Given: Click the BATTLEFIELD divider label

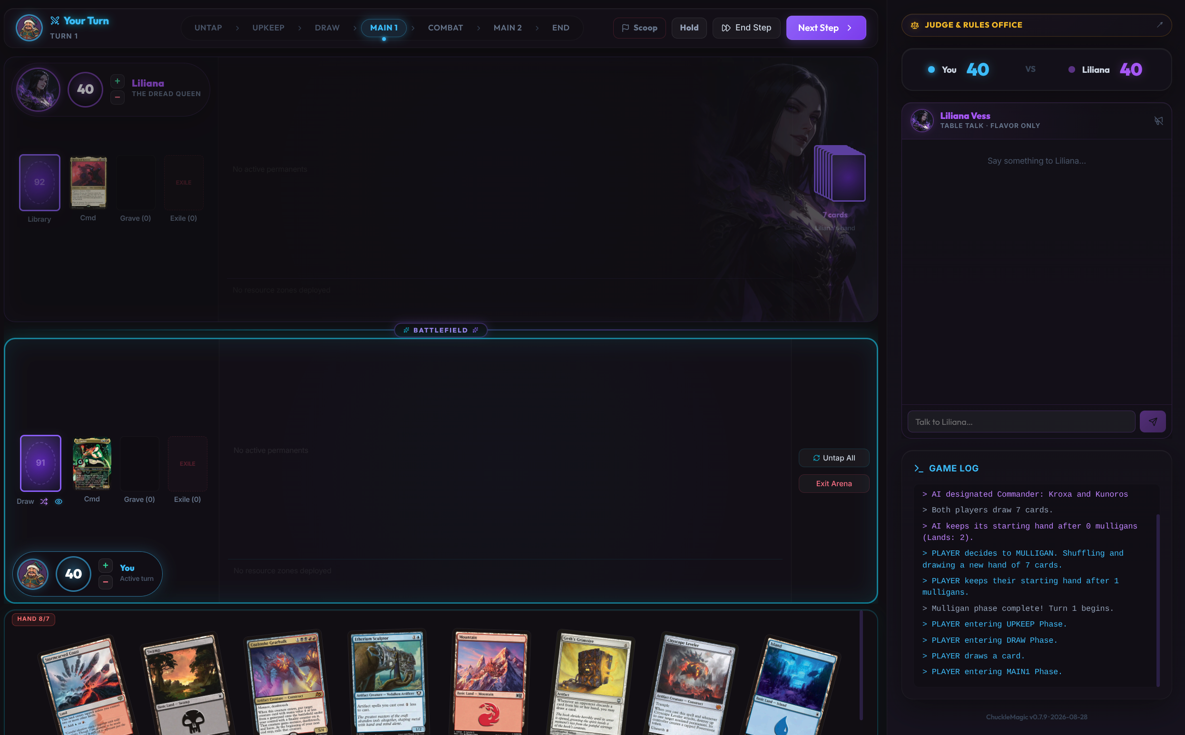Looking at the screenshot, I should [x=441, y=330].
